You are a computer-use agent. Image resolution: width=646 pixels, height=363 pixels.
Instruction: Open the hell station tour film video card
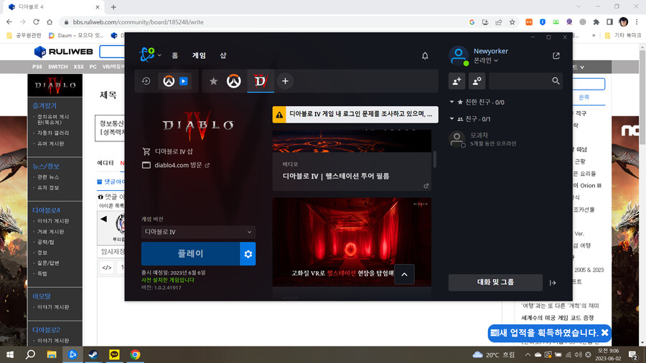(352, 160)
